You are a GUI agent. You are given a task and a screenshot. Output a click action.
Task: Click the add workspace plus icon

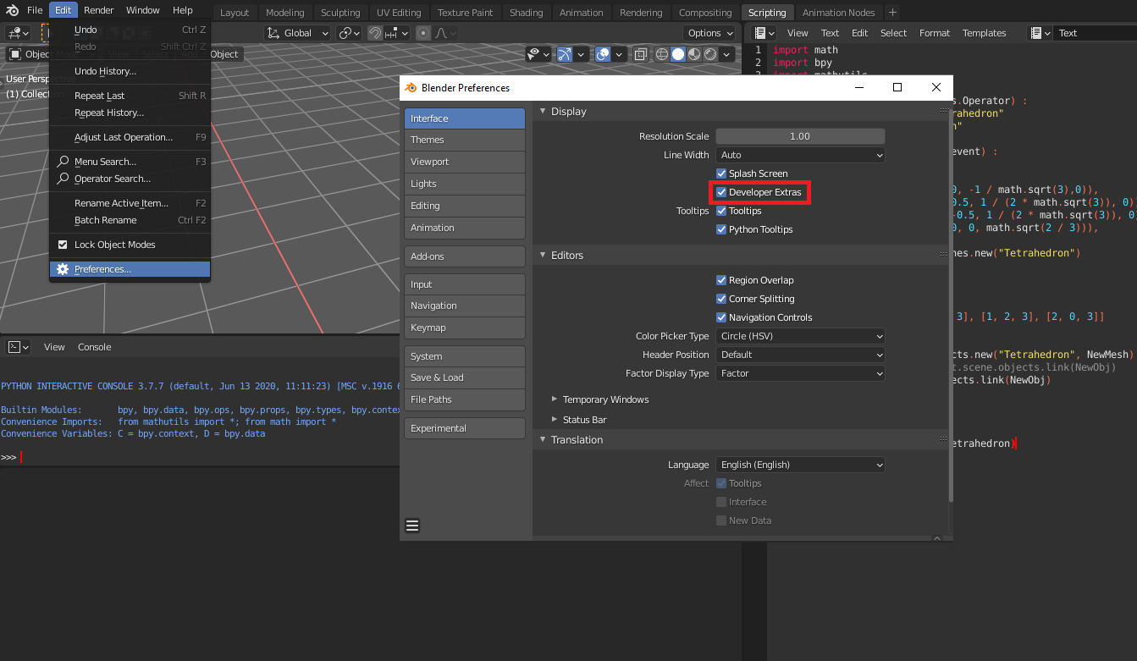(892, 12)
